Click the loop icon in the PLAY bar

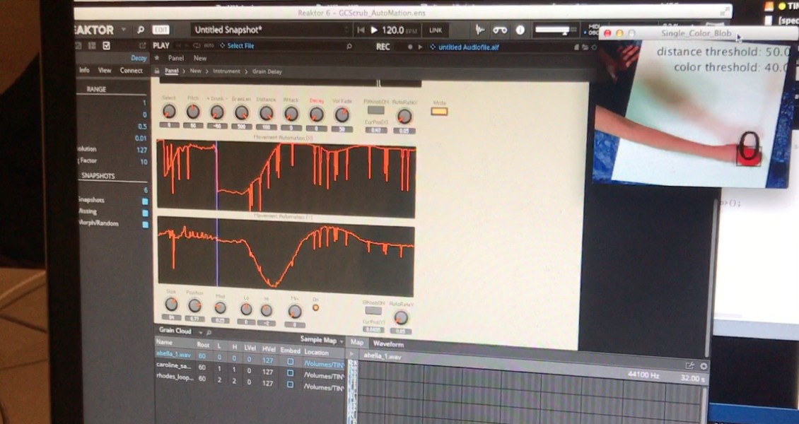(197, 46)
